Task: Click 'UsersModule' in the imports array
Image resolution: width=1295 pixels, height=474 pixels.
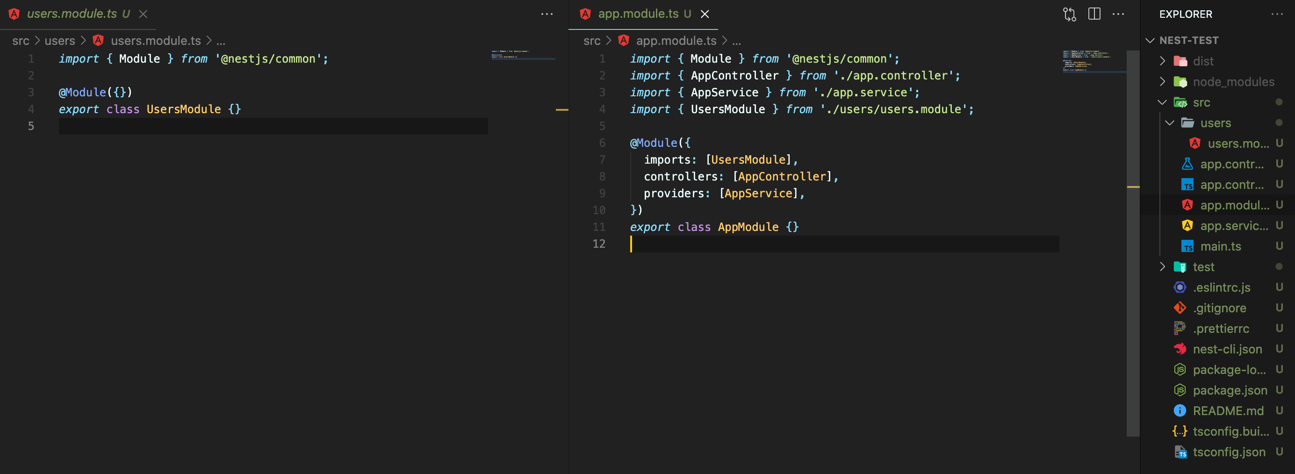Action: tap(748, 160)
